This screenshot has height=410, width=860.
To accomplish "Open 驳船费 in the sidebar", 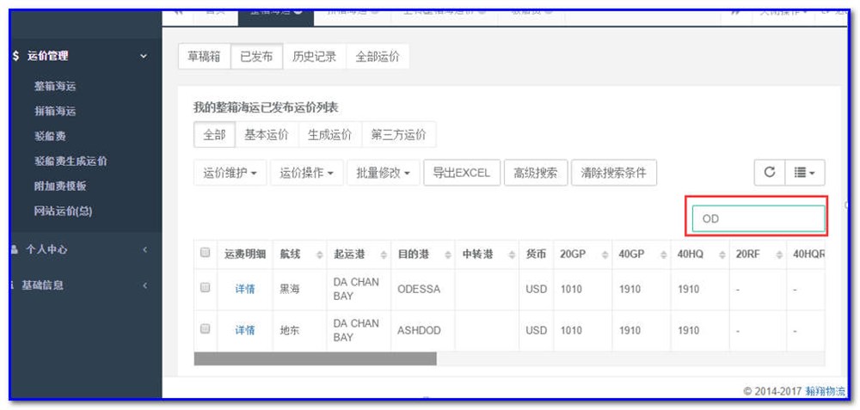I will coord(50,136).
